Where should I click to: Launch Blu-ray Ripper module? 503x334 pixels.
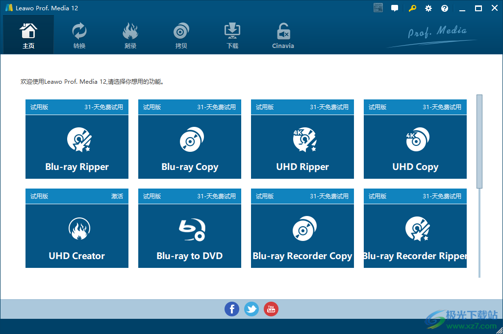77,147
